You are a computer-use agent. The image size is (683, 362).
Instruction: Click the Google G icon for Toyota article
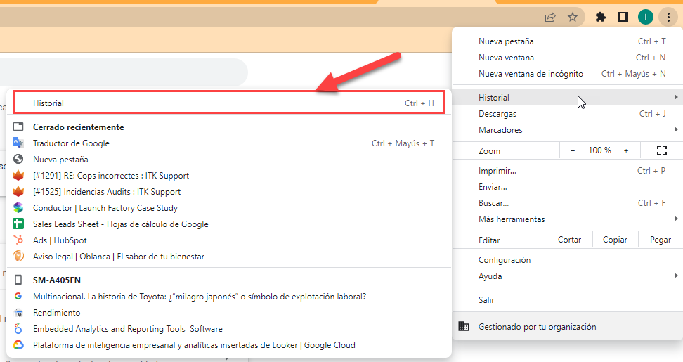[18, 296]
